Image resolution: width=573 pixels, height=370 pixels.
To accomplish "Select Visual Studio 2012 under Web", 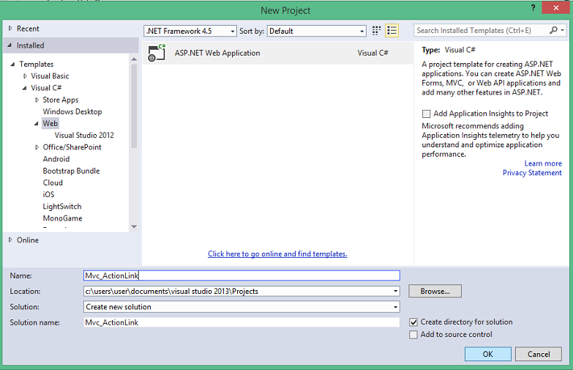I will [84, 136].
